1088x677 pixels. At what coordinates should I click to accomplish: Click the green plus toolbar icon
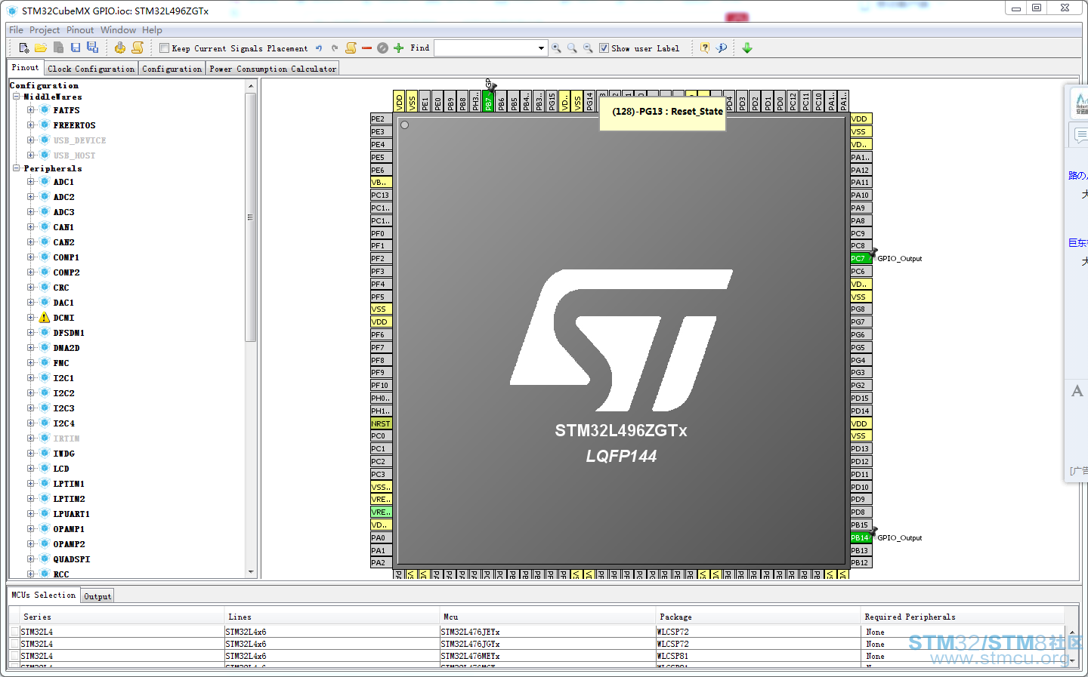398,48
